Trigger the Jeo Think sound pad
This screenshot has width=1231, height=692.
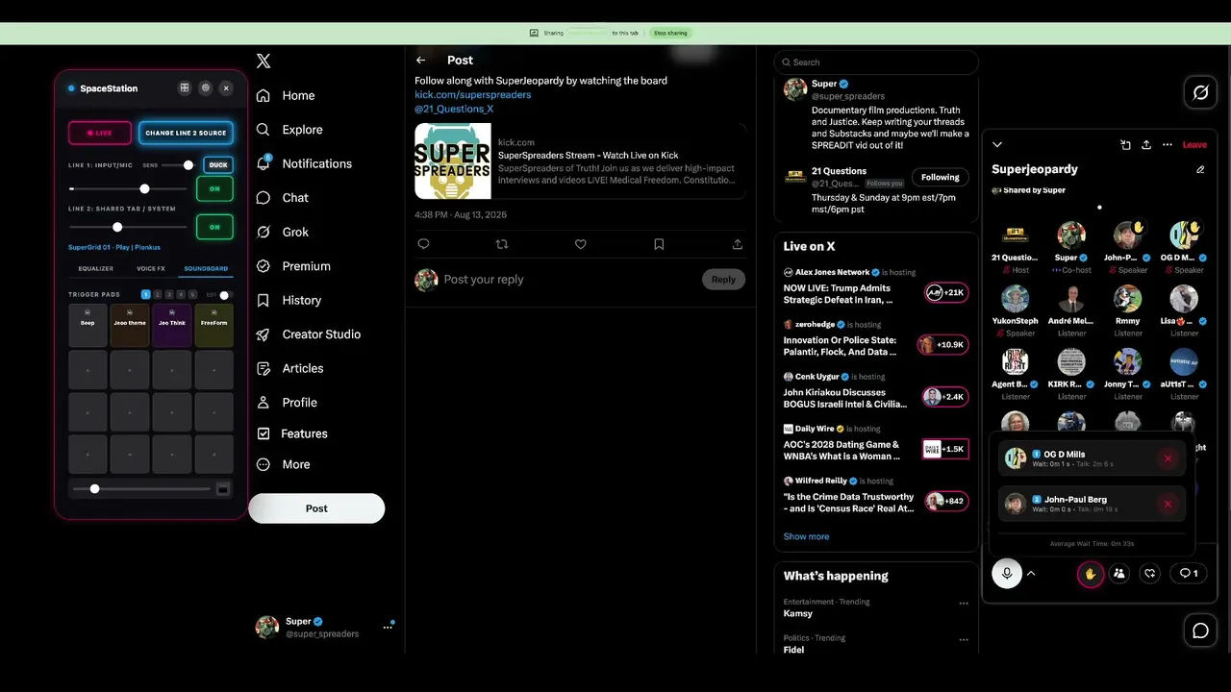tap(172, 325)
